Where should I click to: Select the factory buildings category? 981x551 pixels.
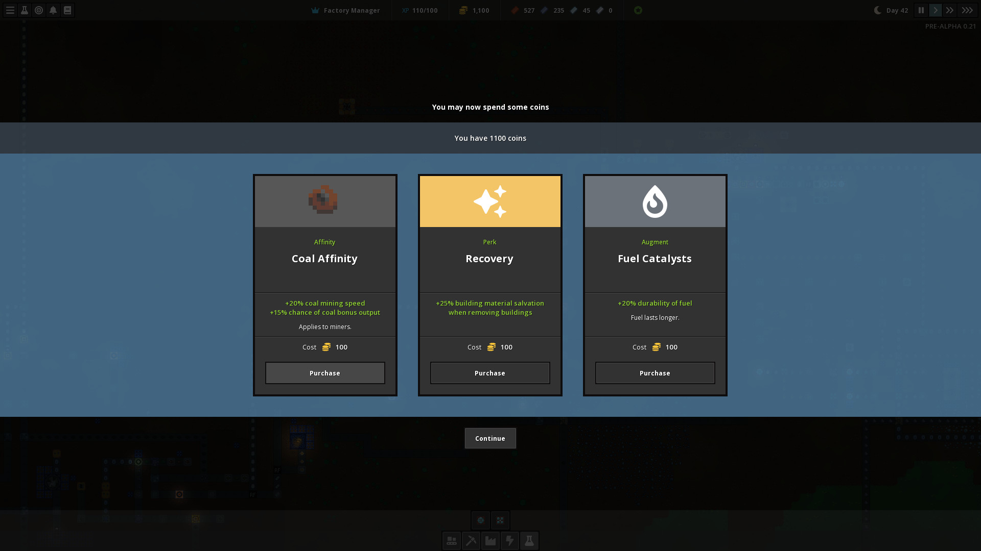(x=491, y=541)
